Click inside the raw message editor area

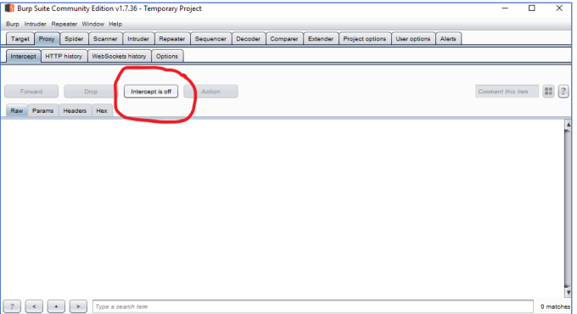coord(283,208)
